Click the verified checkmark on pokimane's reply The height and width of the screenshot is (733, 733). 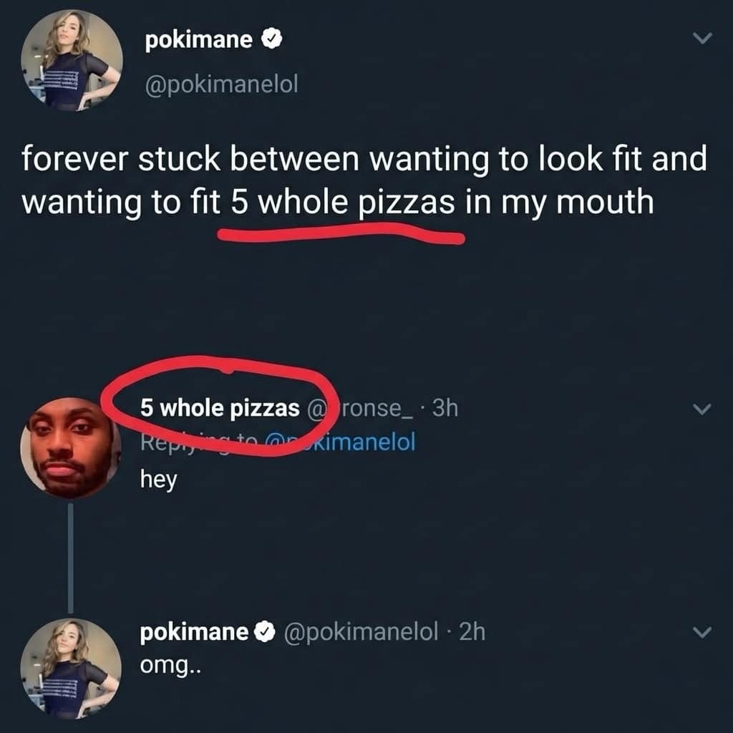click(266, 630)
